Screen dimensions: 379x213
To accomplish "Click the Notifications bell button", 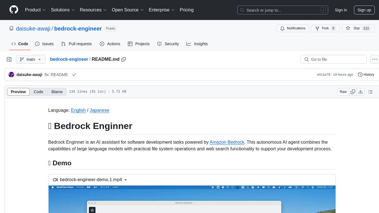I will pos(293,28).
